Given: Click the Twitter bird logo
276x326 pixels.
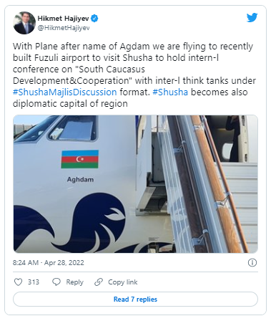Looking at the screenshot, I should click(x=252, y=17).
